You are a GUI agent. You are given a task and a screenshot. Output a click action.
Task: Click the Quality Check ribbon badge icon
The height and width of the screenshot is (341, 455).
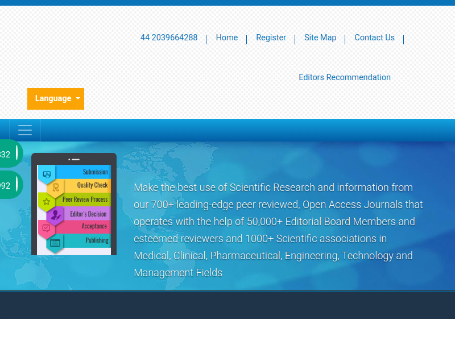(x=56, y=187)
